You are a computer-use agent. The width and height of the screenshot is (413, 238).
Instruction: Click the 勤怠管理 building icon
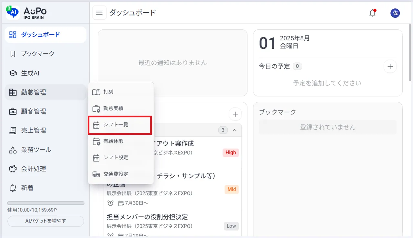[13, 92]
